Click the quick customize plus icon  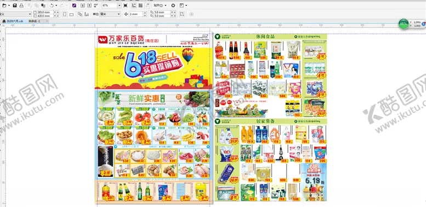pyautogui.click(x=191, y=14)
